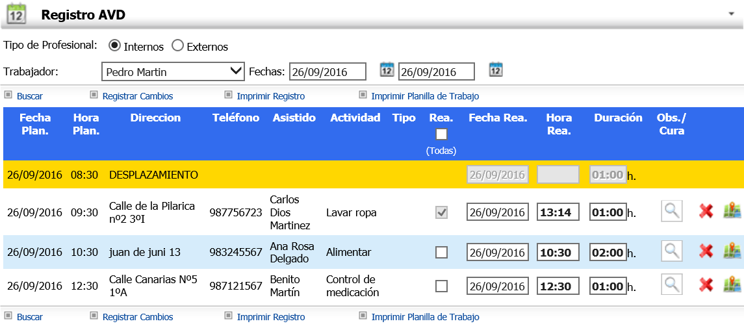
Task: Click the top Buscar bullet icon
Action: tap(8, 95)
